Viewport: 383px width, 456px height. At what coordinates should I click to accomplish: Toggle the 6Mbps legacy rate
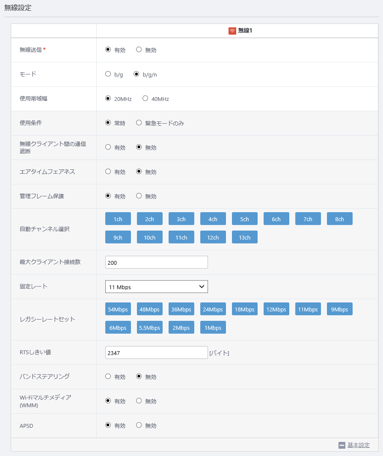[x=118, y=327]
